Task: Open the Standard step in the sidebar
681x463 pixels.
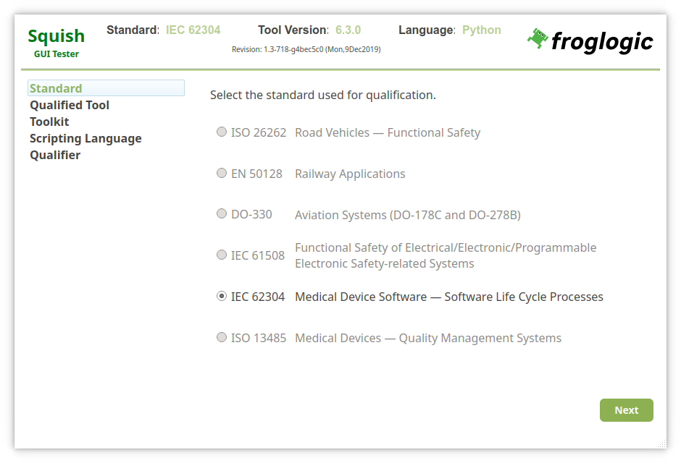Action: pyautogui.click(x=56, y=88)
